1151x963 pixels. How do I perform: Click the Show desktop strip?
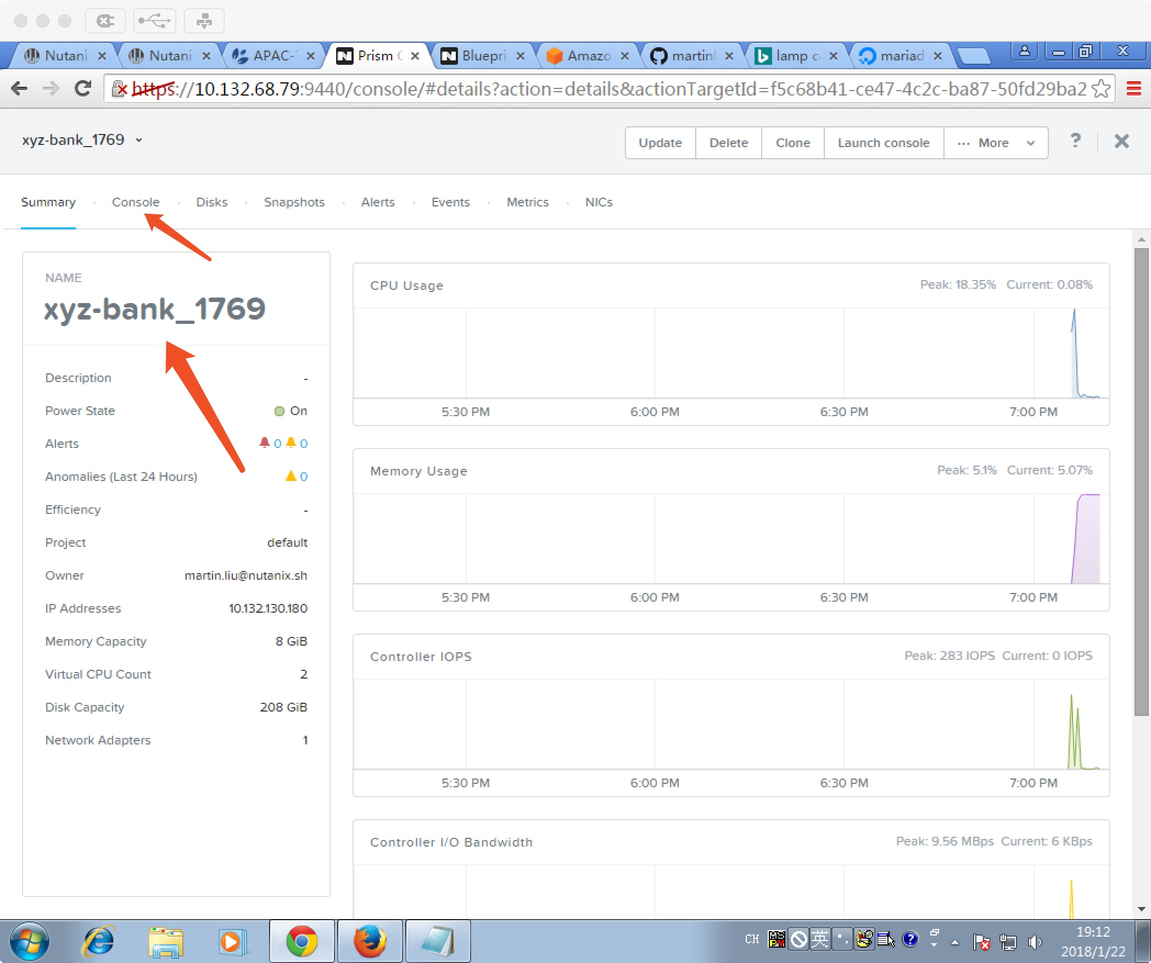[x=1143, y=942]
